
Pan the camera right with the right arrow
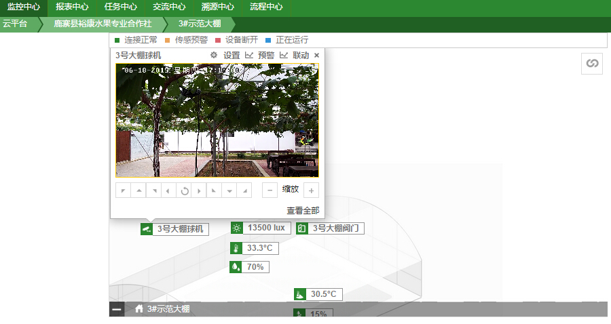click(199, 190)
